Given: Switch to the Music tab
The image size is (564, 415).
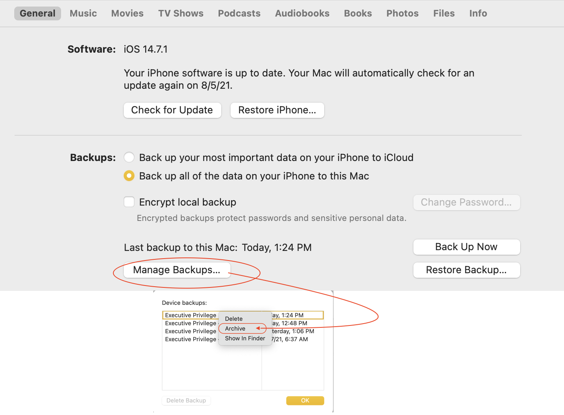Looking at the screenshot, I should tap(83, 13).
